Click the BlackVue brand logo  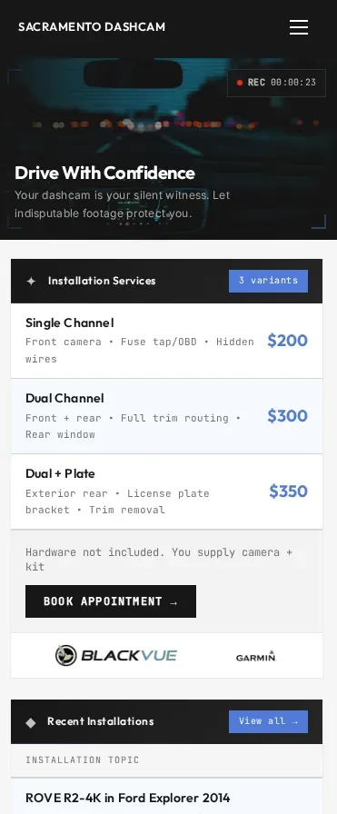(115, 655)
